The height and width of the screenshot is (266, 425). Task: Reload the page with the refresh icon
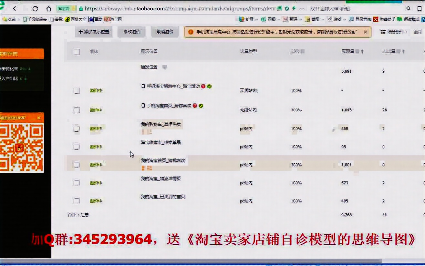pos(35,9)
